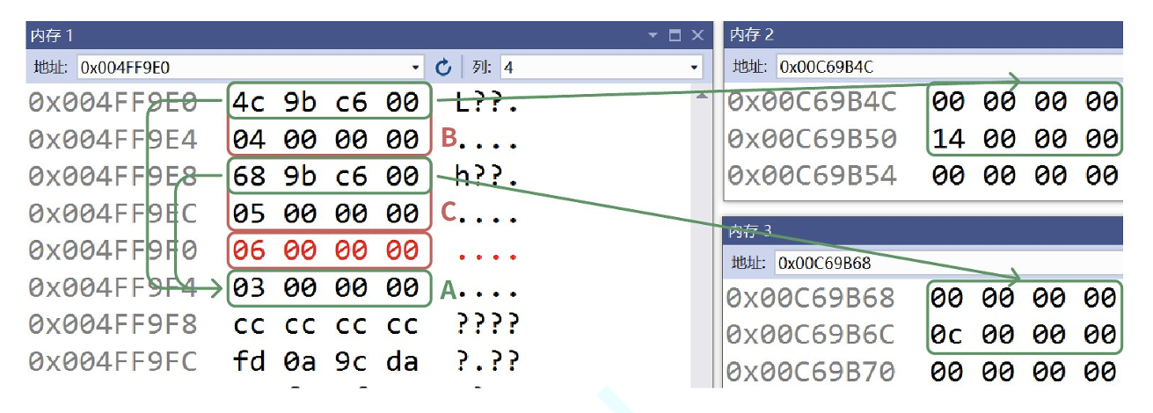1153x413 pixels.
Task: Click address row 0x004FF9EC in 内存 1
Action: tap(112, 214)
